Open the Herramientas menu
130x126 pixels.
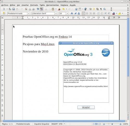click(x=53, y=5)
